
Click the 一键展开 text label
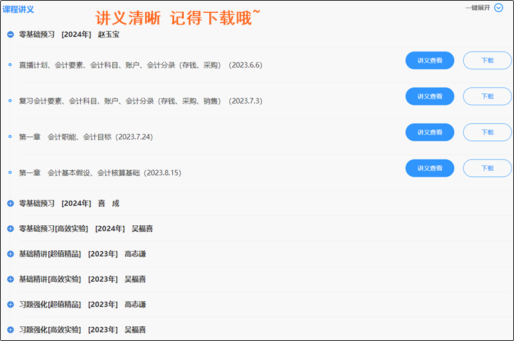click(x=477, y=8)
